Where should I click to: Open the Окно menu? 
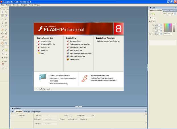(31, 5)
